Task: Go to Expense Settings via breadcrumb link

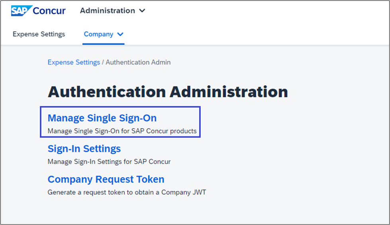Action: (74, 62)
